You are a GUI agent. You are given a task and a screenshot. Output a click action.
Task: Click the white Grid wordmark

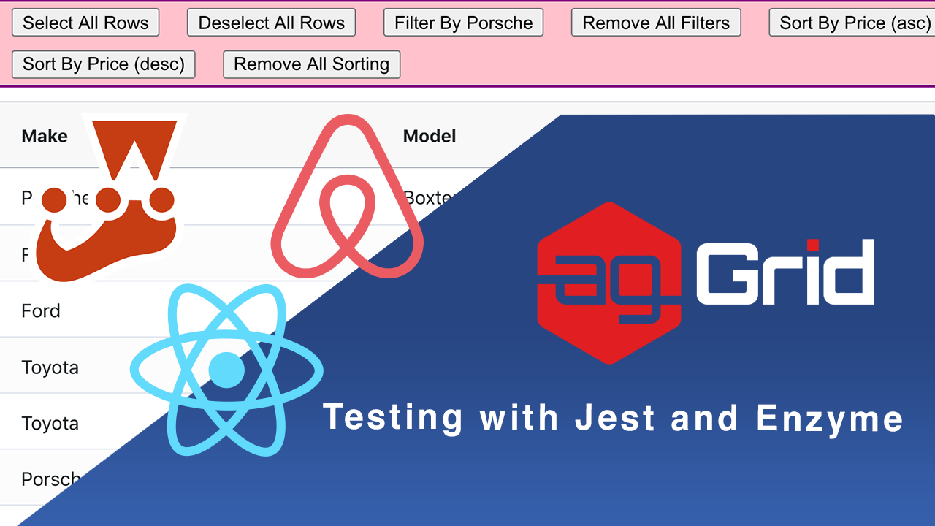pos(785,272)
